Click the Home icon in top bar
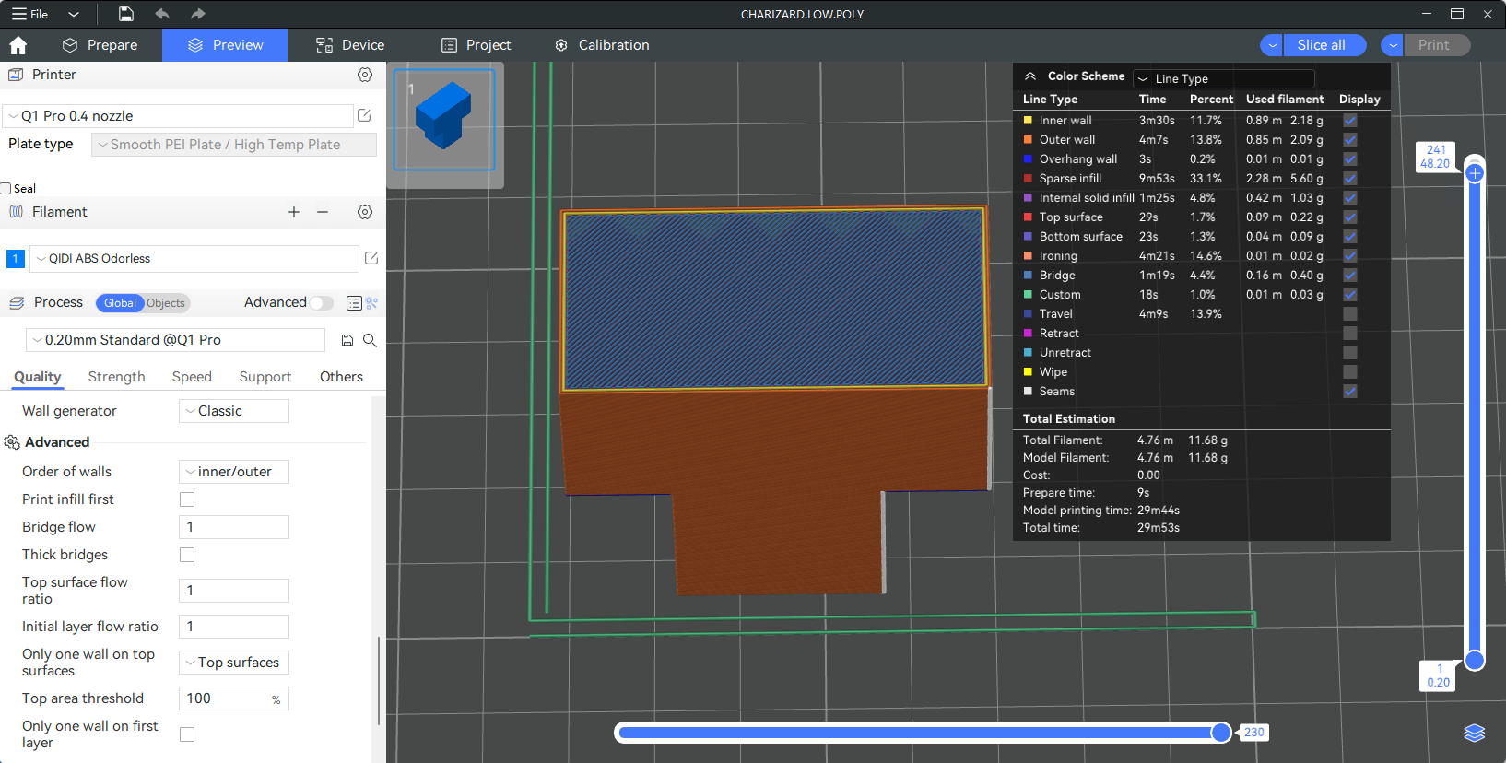Viewport: 1506px width, 763px height. (18, 45)
